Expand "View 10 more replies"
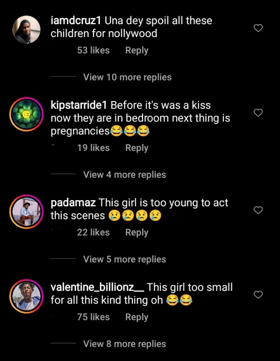Screen dimensions: 280x361 [x=127, y=77]
